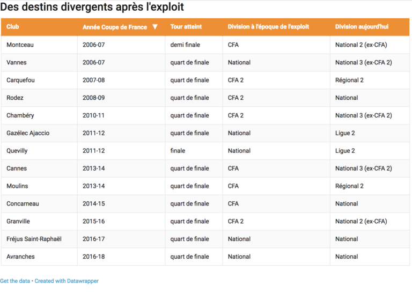This screenshot has height=293, width=412.
Task: Select the 2008-09 season cell
Action: (94, 98)
